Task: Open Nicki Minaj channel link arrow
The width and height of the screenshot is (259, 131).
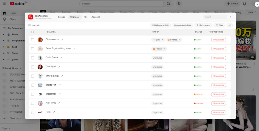Action: point(59,103)
